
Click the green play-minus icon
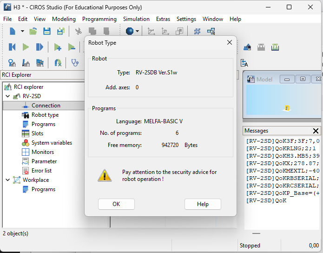point(72,47)
